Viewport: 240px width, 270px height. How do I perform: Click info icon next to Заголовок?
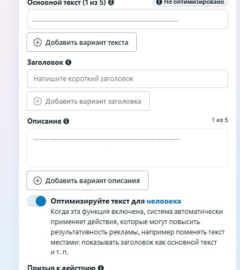click(x=68, y=63)
